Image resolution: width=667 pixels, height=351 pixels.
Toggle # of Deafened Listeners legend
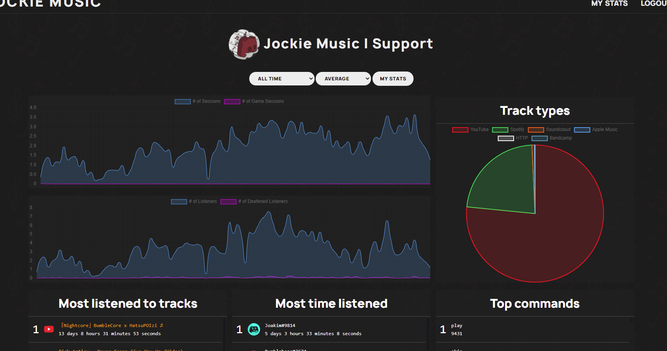click(x=254, y=201)
